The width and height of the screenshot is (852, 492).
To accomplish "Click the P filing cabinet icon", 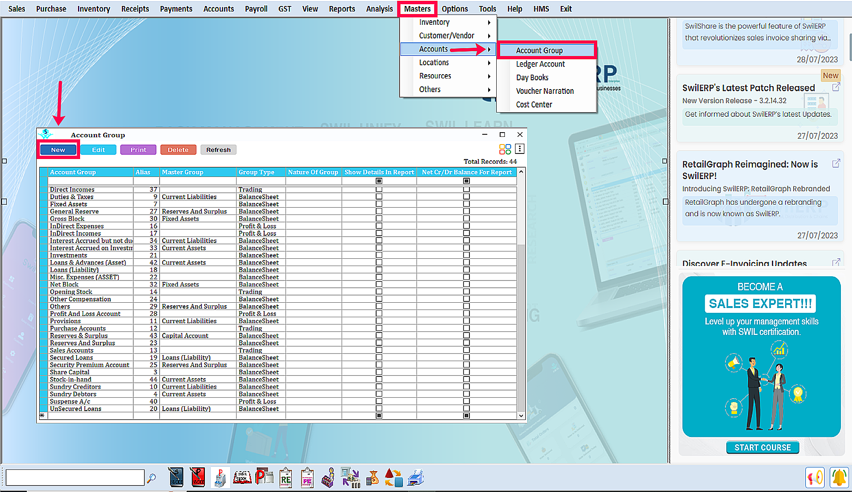I will point(220,478).
